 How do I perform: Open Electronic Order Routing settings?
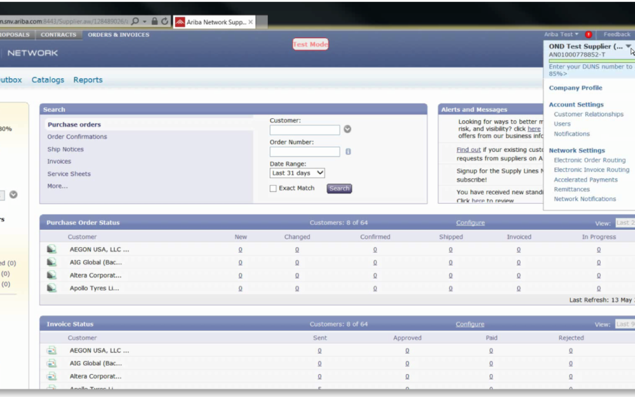click(590, 160)
